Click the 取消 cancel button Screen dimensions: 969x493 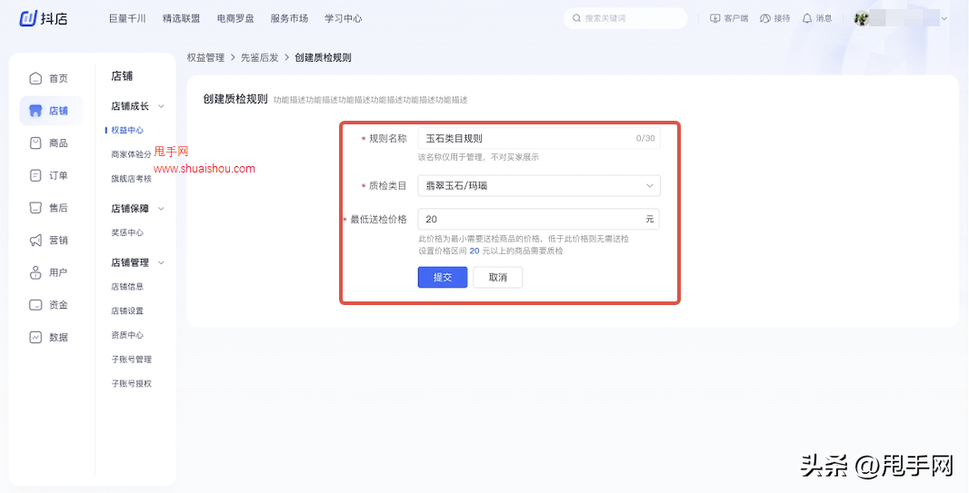497,277
